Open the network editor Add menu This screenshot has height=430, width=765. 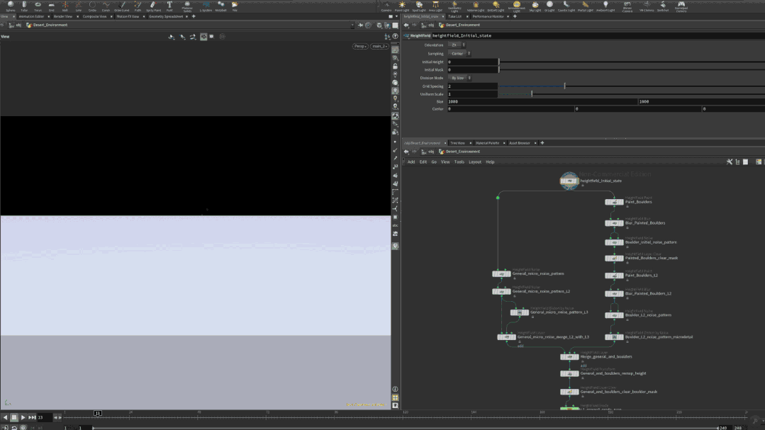click(411, 162)
